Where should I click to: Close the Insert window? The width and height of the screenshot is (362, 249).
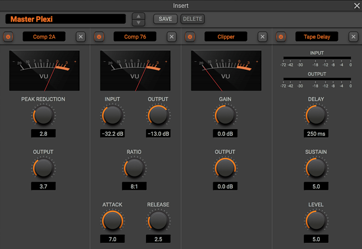click(357, 6)
